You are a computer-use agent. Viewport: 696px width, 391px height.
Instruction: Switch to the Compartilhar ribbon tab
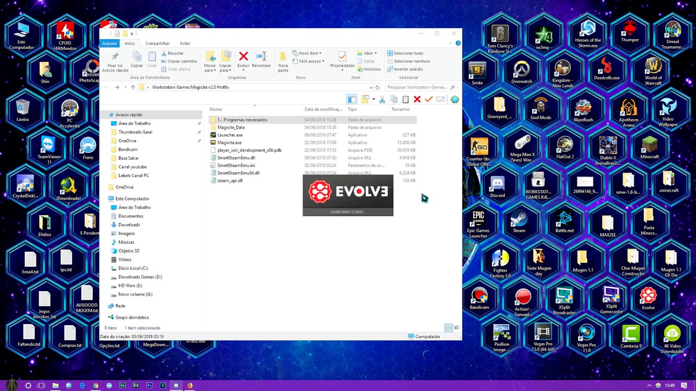point(158,43)
